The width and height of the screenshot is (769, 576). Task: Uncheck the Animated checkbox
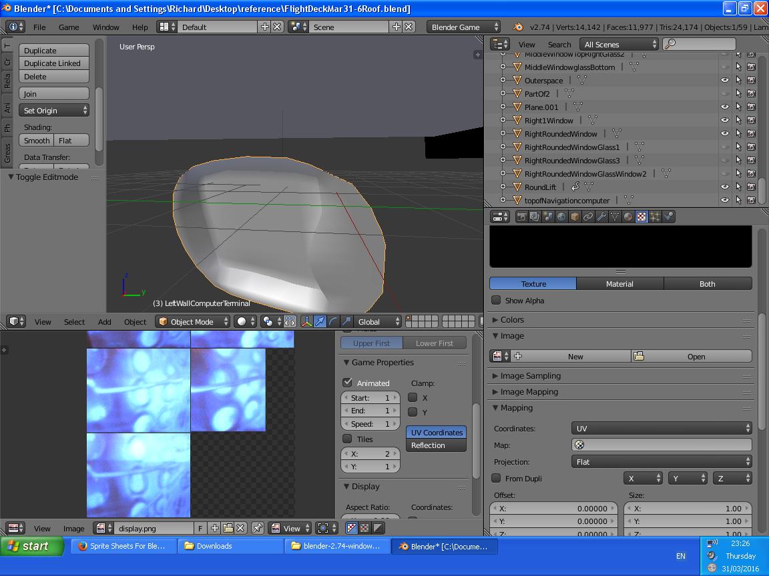click(348, 383)
